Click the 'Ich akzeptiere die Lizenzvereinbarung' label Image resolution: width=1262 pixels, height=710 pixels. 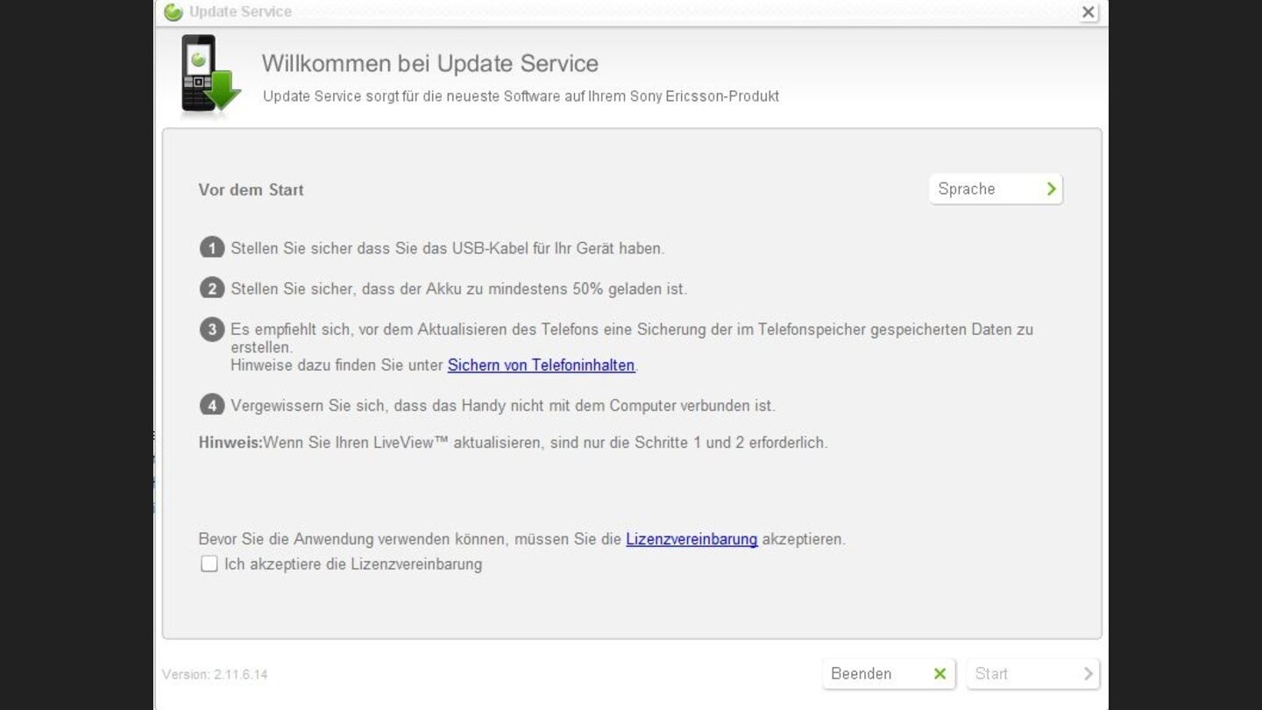click(353, 564)
